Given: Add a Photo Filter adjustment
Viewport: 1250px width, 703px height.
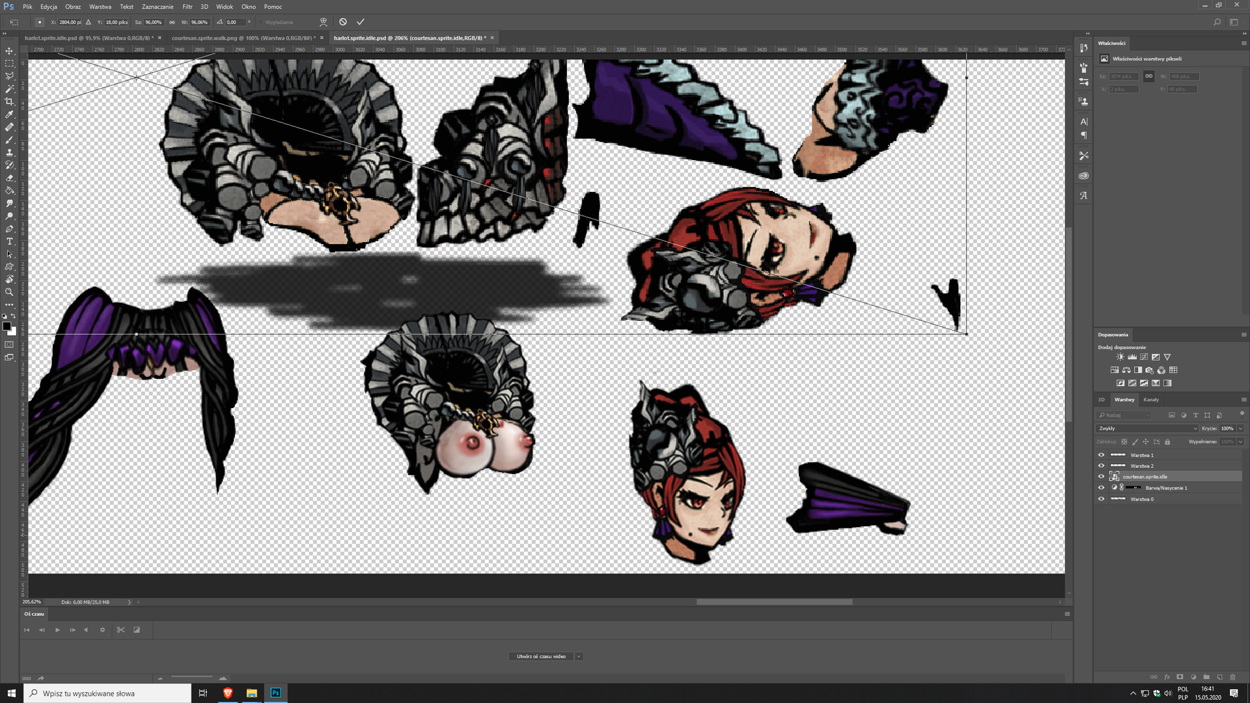Looking at the screenshot, I should [x=1150, y=370].
